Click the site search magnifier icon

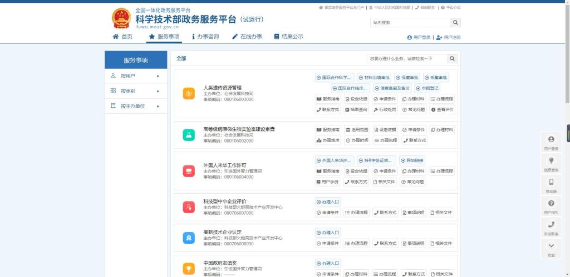tap(455, 23)
